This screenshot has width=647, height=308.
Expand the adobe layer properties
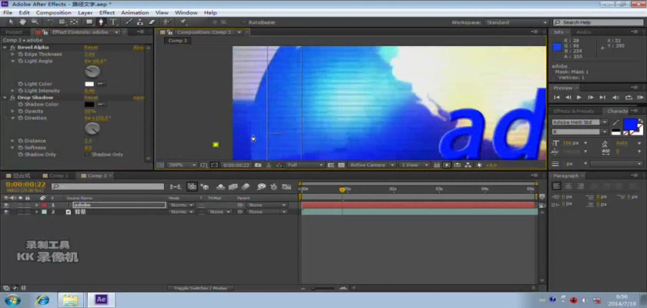point(37,205)
